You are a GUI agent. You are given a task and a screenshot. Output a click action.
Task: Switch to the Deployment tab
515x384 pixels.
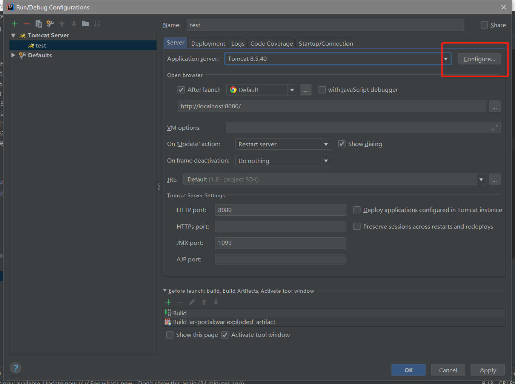(208, 43)
